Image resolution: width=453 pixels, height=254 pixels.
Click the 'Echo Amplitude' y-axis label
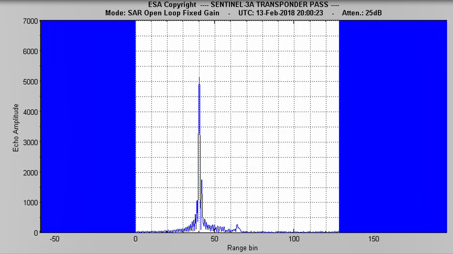pos(16,128)
